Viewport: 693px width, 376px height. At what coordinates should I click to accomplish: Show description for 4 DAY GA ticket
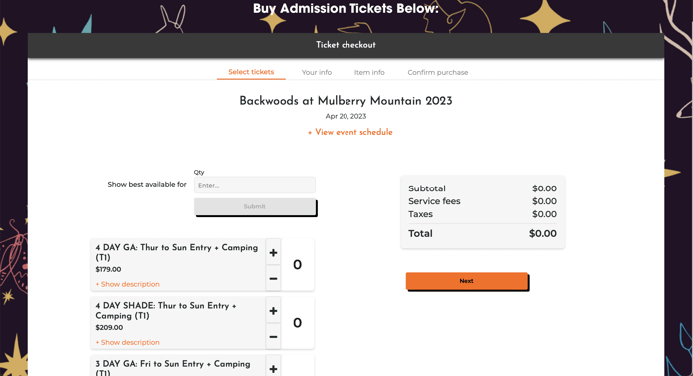click(x=127, y=284)
